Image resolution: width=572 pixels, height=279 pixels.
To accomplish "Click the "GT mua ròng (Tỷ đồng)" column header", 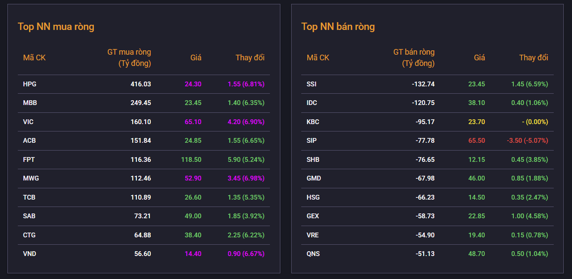I will 129,58.
